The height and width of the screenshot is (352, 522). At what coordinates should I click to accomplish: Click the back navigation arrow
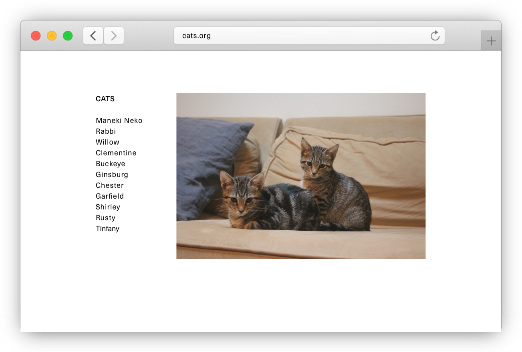(x=93, y=36)
